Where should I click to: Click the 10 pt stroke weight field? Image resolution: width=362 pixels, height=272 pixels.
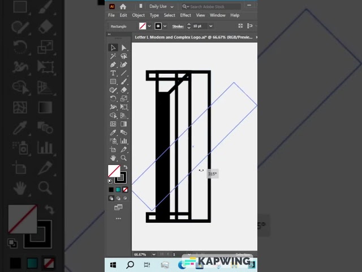tap(200, 26)
